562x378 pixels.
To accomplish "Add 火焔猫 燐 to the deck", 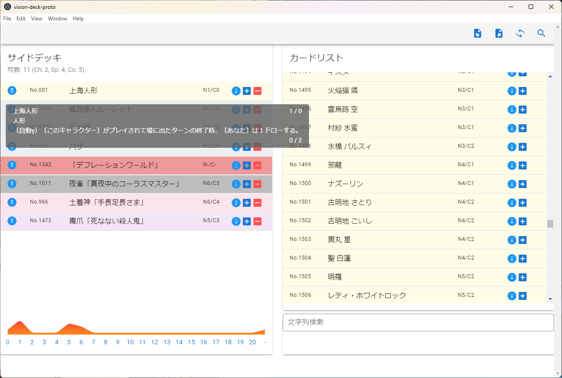I will 522,91.
